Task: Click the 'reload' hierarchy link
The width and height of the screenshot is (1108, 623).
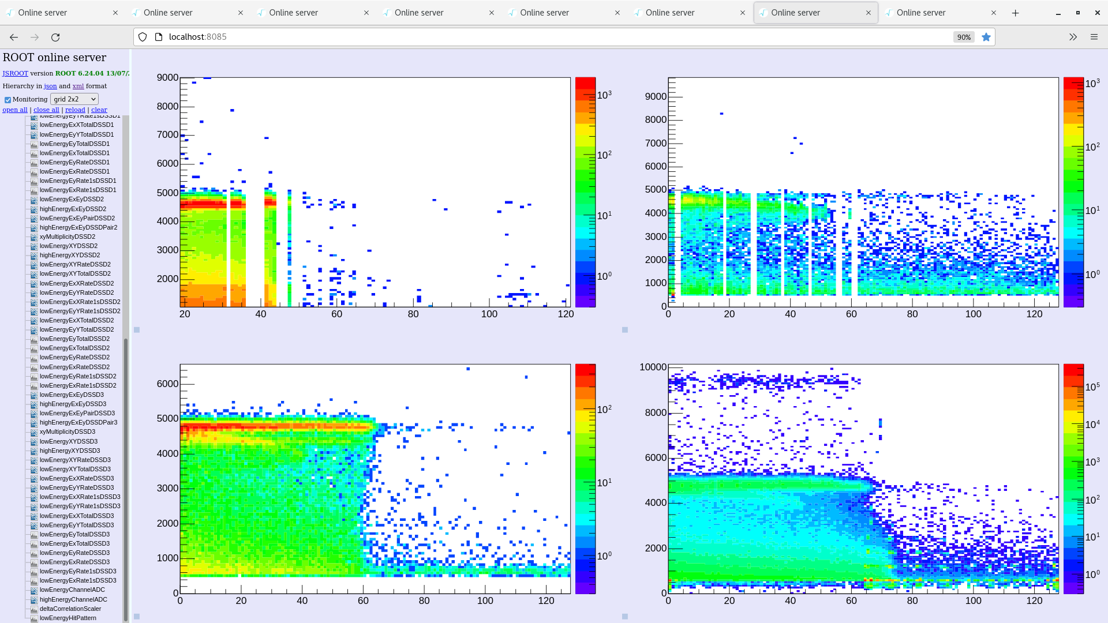Action: (75, 110)
